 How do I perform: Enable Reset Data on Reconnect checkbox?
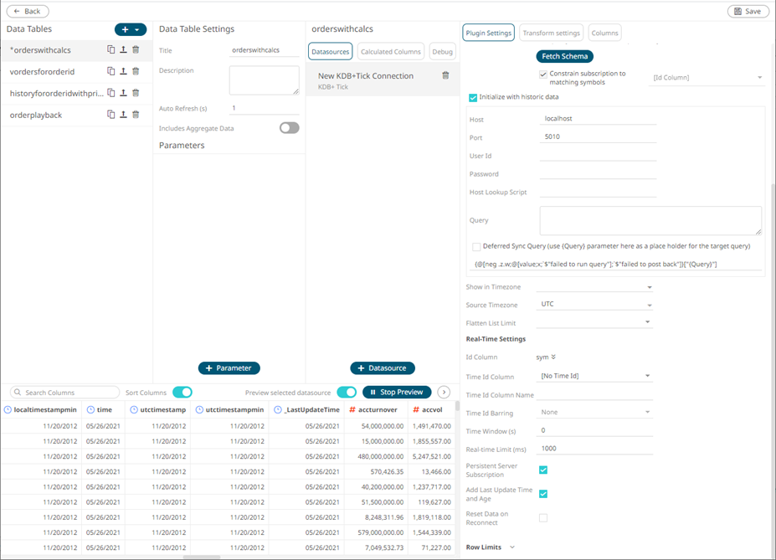coord(543,518)
